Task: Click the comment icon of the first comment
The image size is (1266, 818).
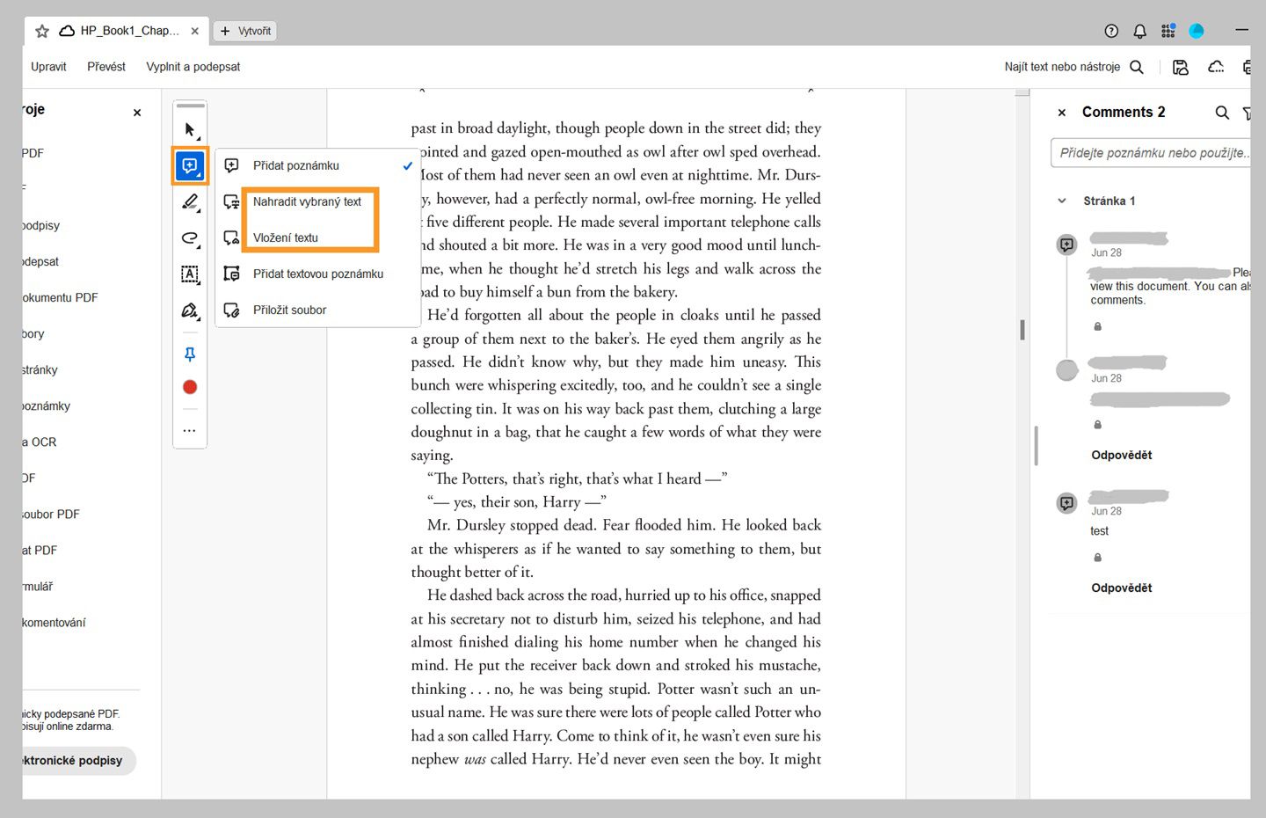Action: pos(1066,245)
